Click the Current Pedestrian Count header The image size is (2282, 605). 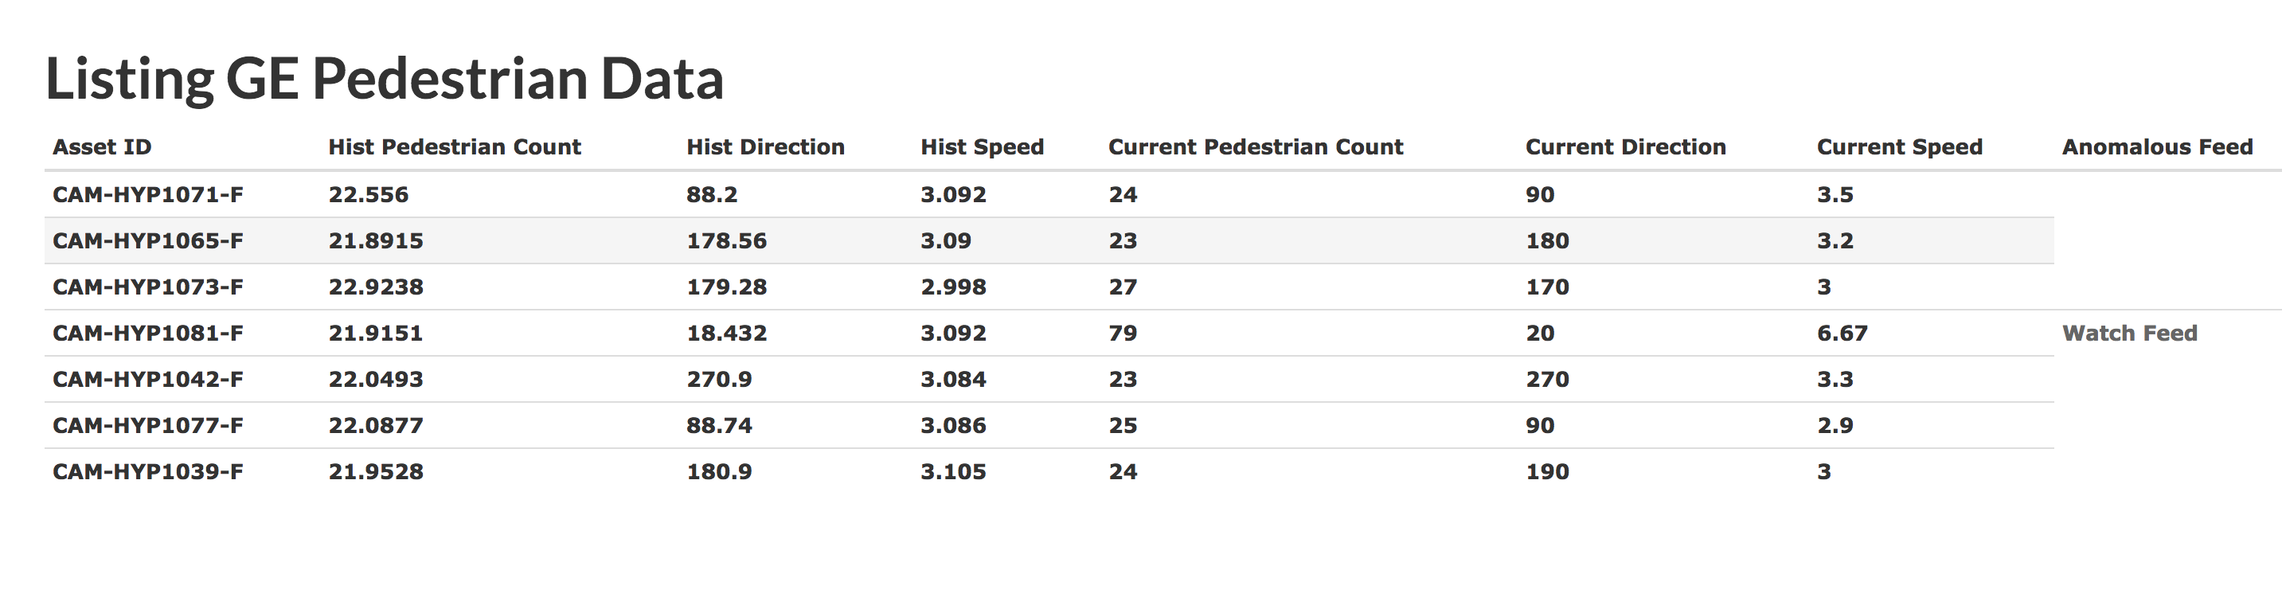pyautogui.click(x=1256, y=147)
